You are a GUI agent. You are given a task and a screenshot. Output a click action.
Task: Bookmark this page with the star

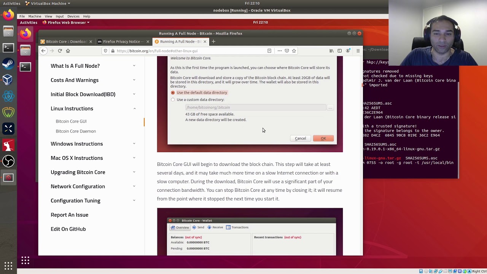(294, 51)
